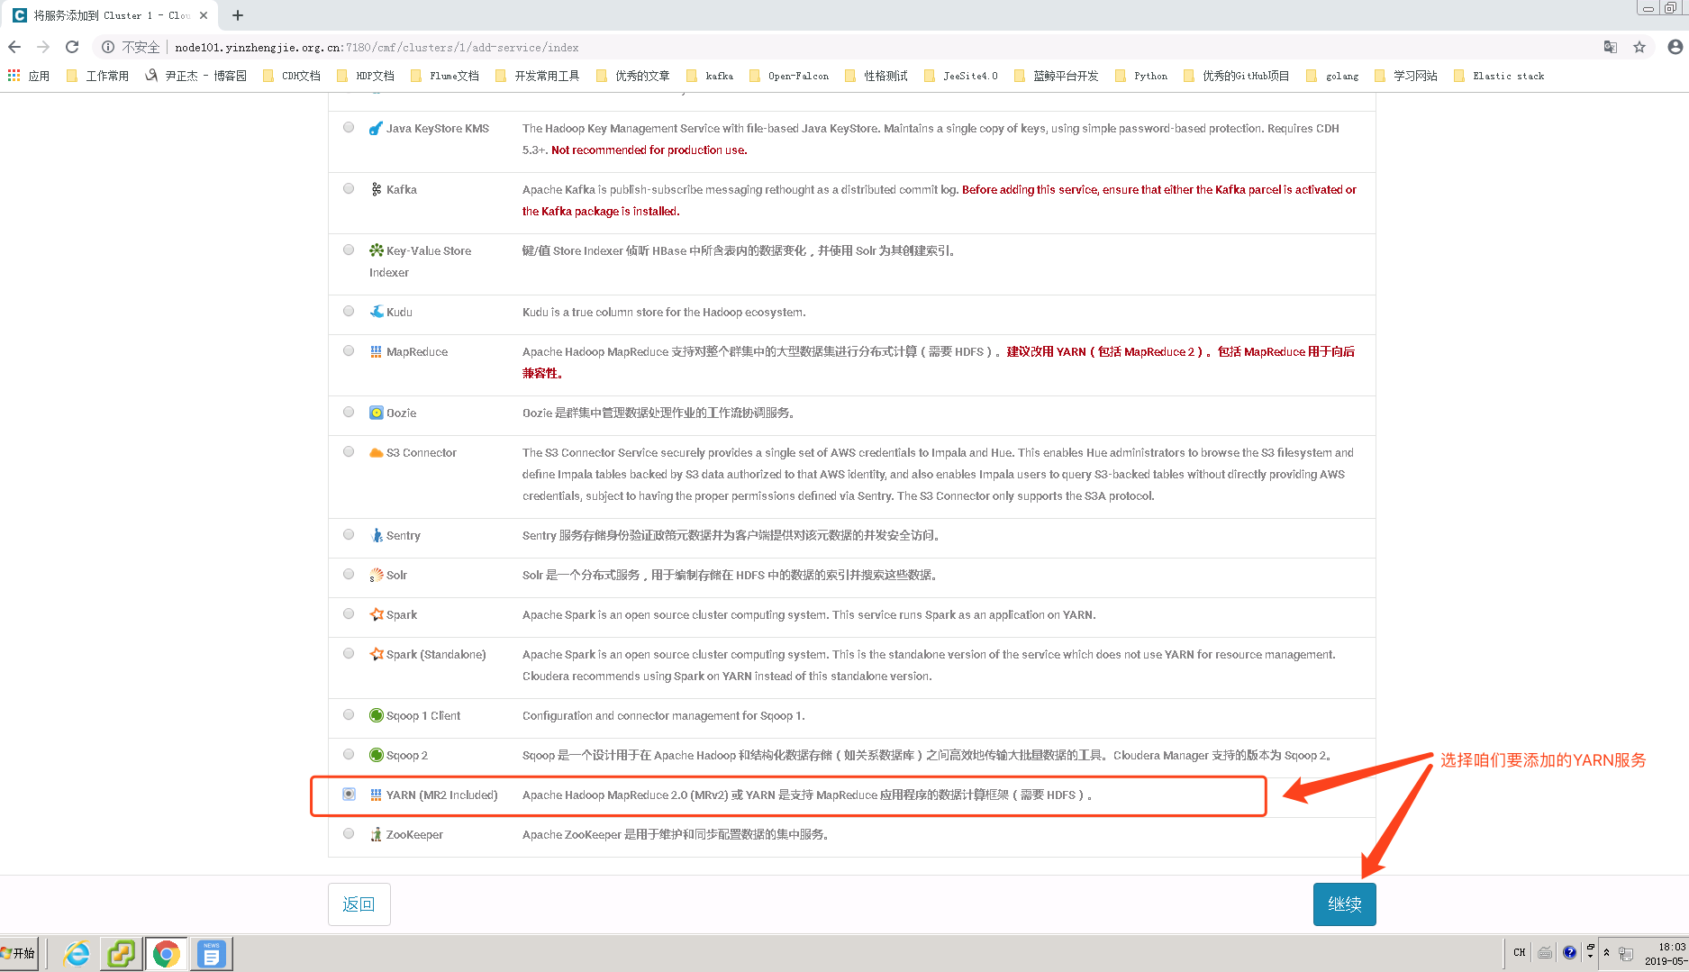This screenshot has width=1689, height=972.
Task: Click the Sqoop 1 Client icon
Action: 377,715
